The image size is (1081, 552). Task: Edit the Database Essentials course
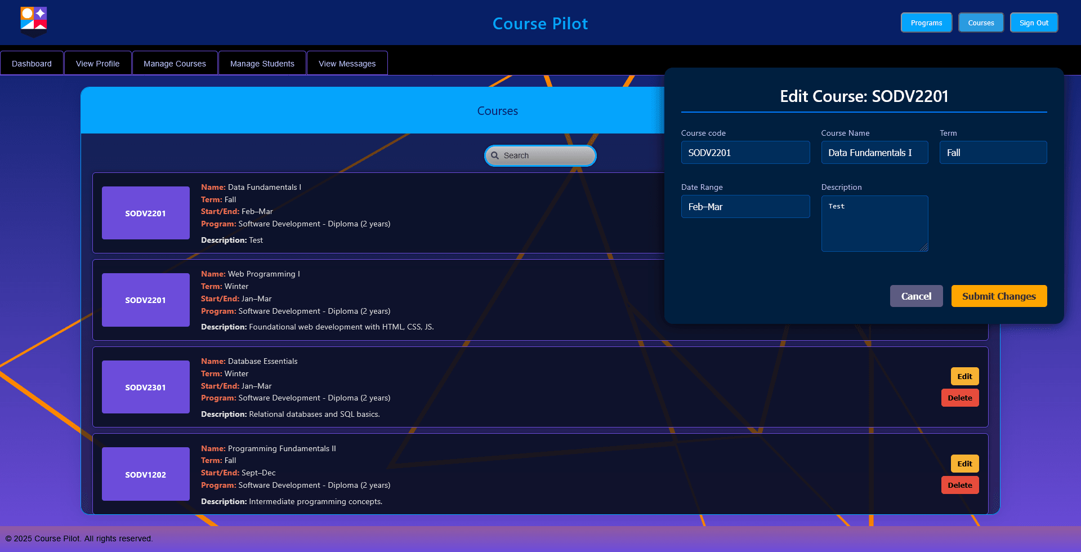coord(964,376)
